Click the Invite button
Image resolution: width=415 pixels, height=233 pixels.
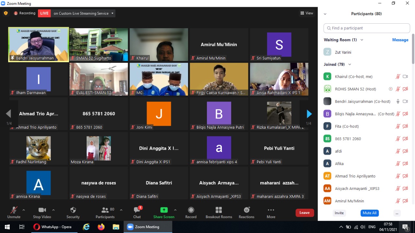pos(339,213)
